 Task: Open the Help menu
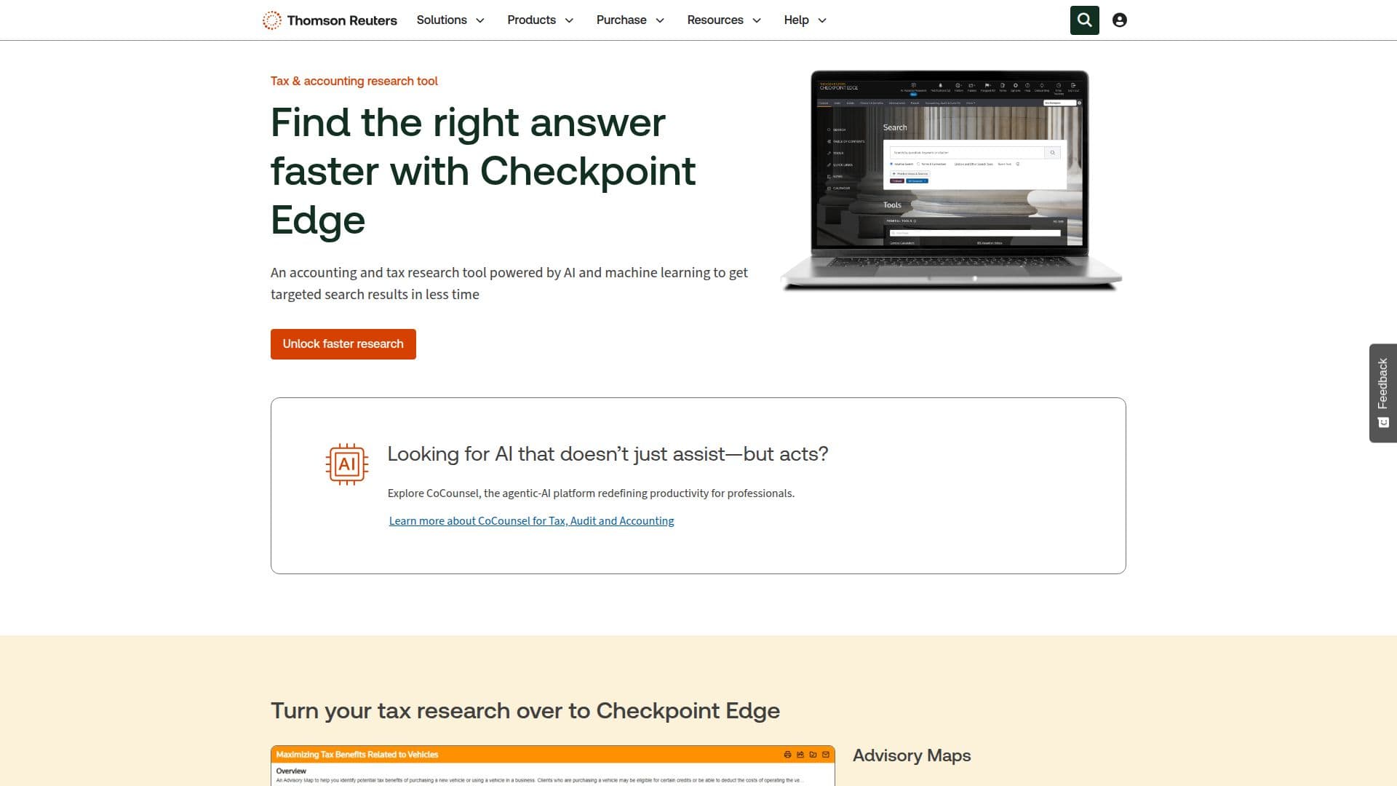click(805, 20)
